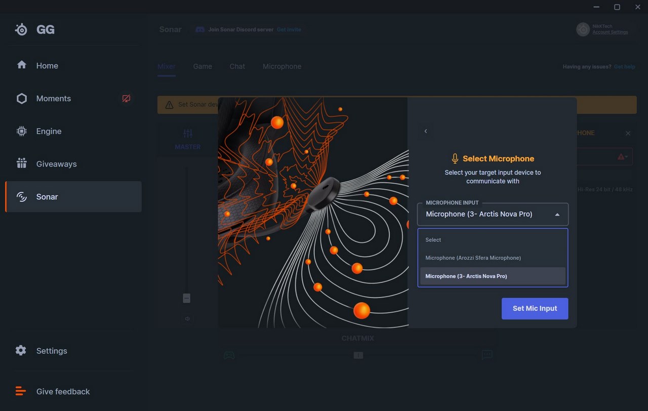Click the warning triangle in the banner
This screenshot has height=411, width=648.
click(169, 105)
